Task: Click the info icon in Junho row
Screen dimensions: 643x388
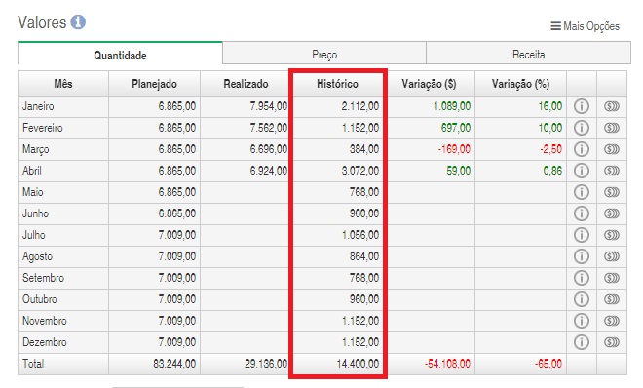Action: pyautogui.click(x=582, y=213)
